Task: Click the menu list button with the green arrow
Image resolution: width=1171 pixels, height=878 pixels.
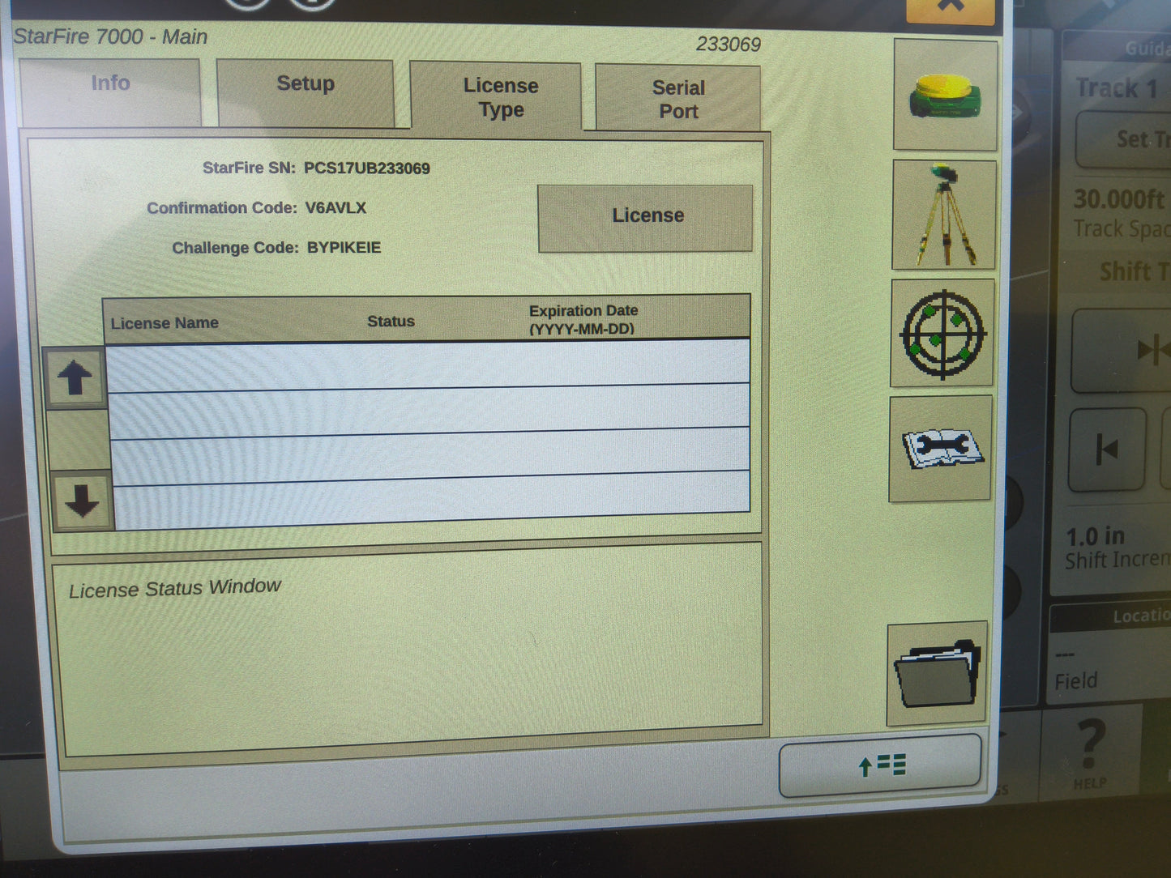Action: coord(881,765)
